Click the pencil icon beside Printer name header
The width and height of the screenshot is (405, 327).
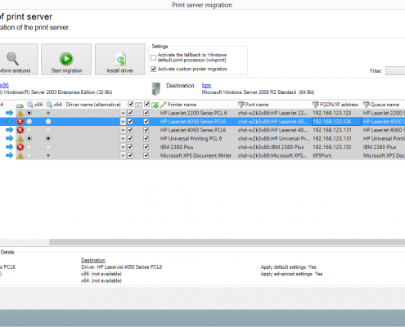[x=163, y=105]
